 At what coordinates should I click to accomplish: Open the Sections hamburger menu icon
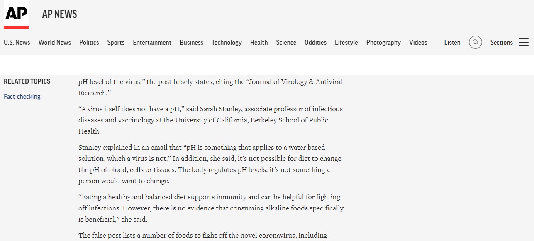(524, 42)
